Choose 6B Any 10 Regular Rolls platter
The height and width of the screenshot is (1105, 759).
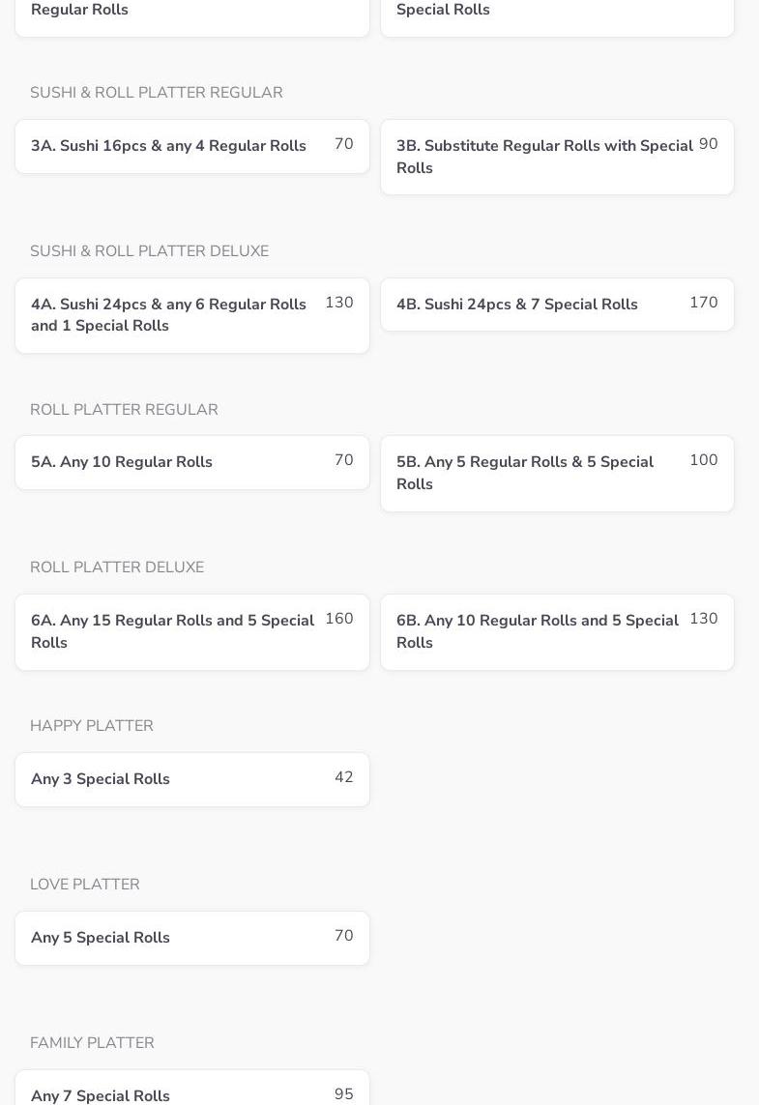(x=557, y=631)
